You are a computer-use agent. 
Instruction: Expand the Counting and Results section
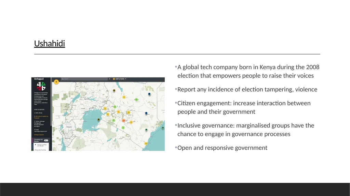[x=41, y=140]
